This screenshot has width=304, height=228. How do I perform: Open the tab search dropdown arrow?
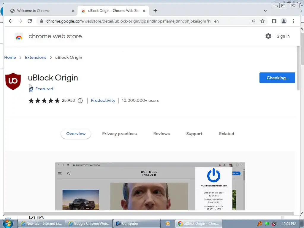point(265,11)
